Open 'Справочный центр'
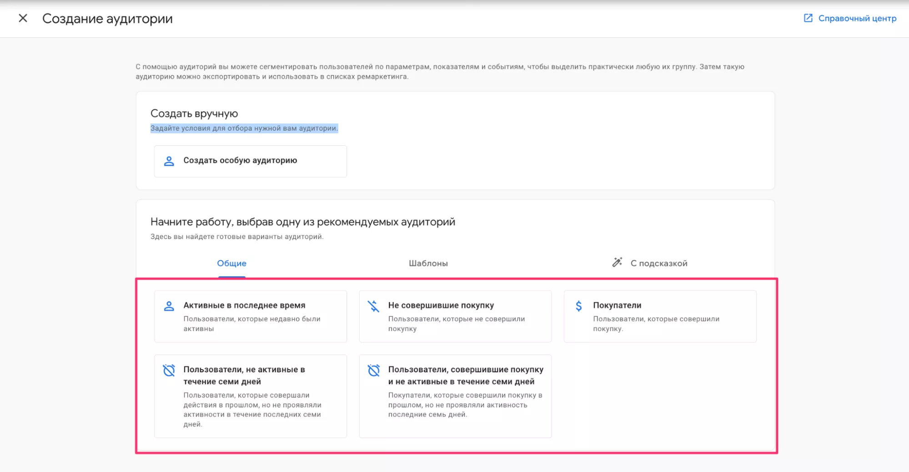909x472 pixels. (x=857, y=18)
